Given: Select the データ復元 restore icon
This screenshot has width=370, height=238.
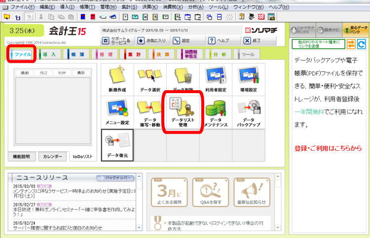Looking at the screenshot, I should [x=117, y=145].
